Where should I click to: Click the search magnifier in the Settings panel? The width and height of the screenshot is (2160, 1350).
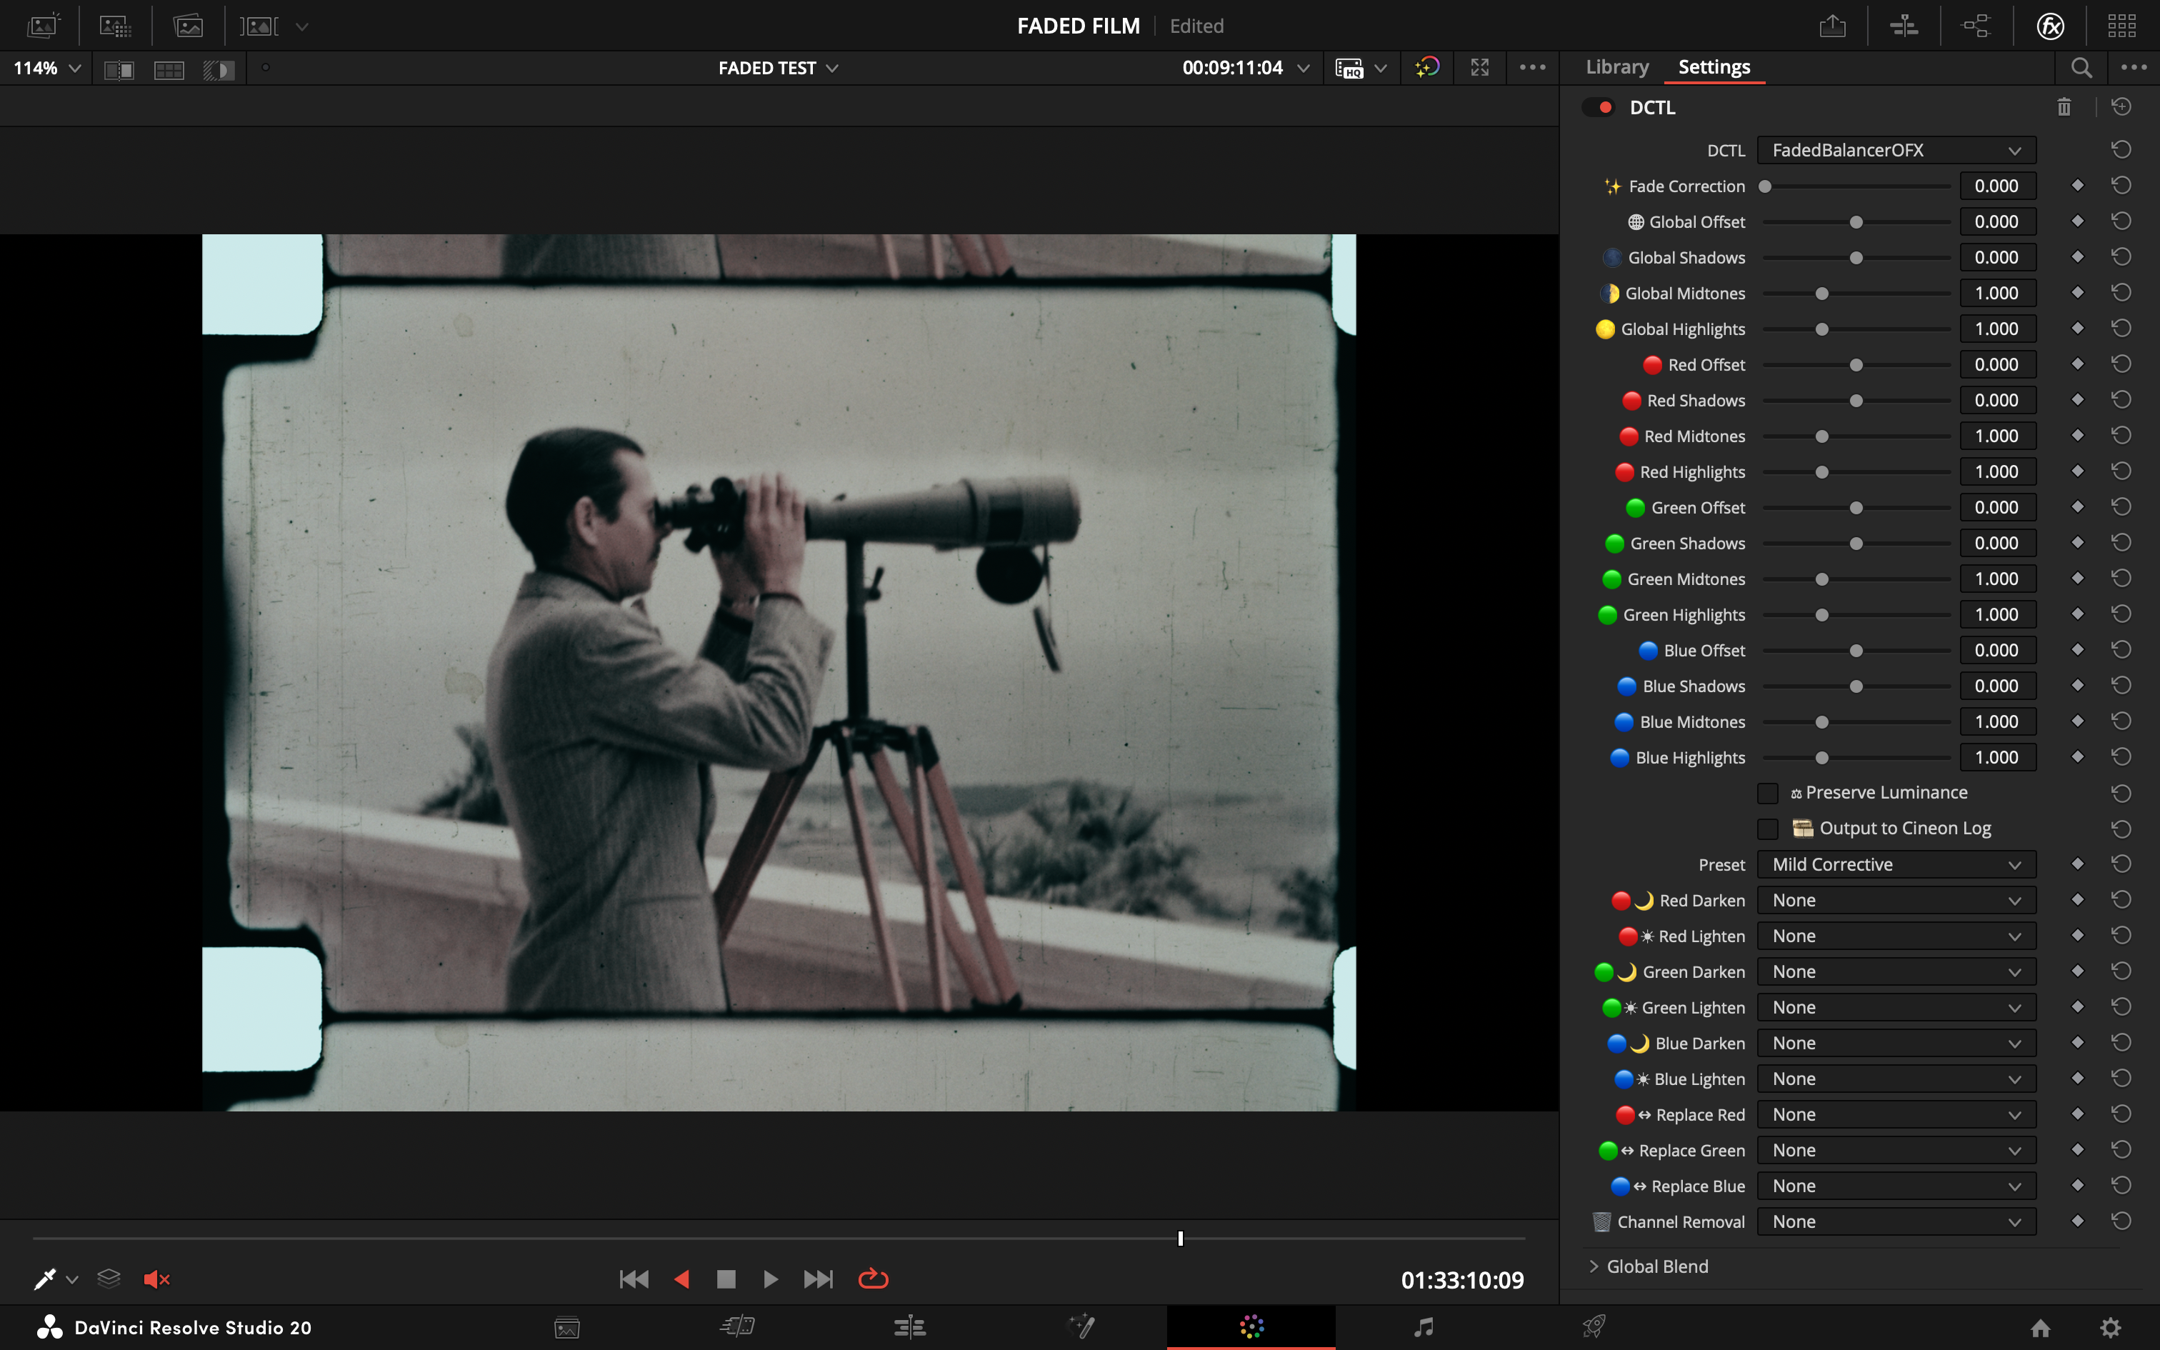[x=2081, y=68]
